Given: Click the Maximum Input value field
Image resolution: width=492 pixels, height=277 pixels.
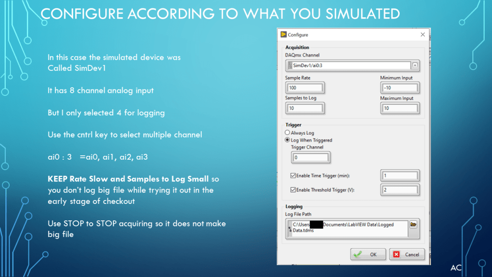Looking at the screenshot, I should 400,108.
